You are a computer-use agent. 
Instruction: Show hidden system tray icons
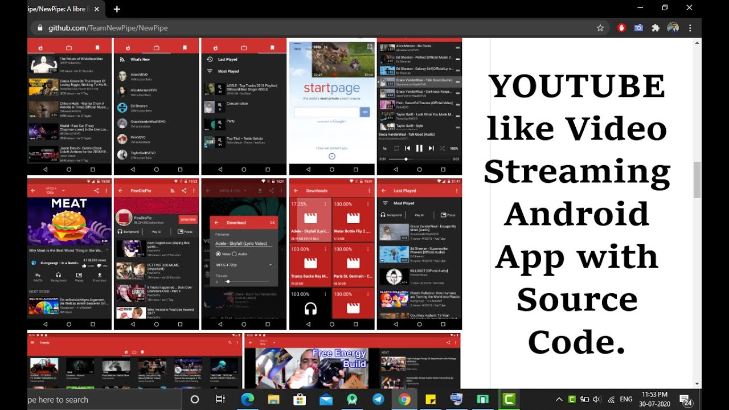pyautogui.click(x=559, y=399)
